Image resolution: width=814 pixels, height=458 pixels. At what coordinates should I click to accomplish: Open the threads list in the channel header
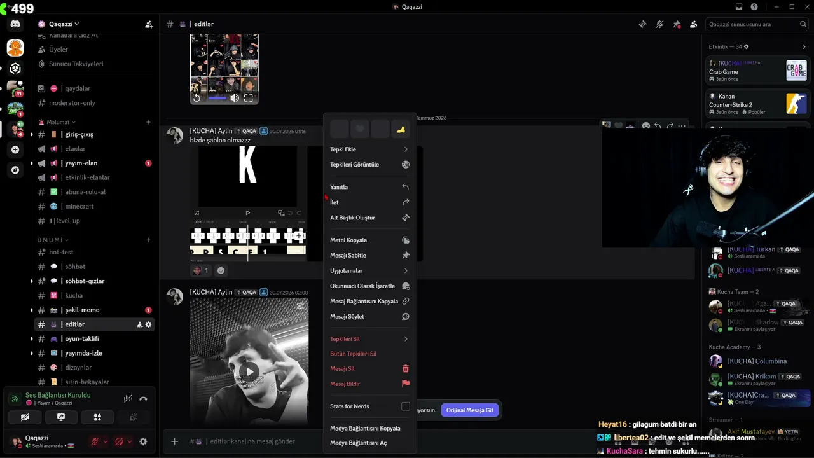click(x=643, y=24)
